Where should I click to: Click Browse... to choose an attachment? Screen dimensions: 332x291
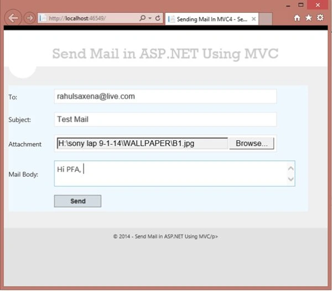click(252, 144)
